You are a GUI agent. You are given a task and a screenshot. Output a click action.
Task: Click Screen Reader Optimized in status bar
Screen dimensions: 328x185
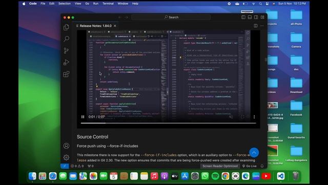click(x=220, y=166)
